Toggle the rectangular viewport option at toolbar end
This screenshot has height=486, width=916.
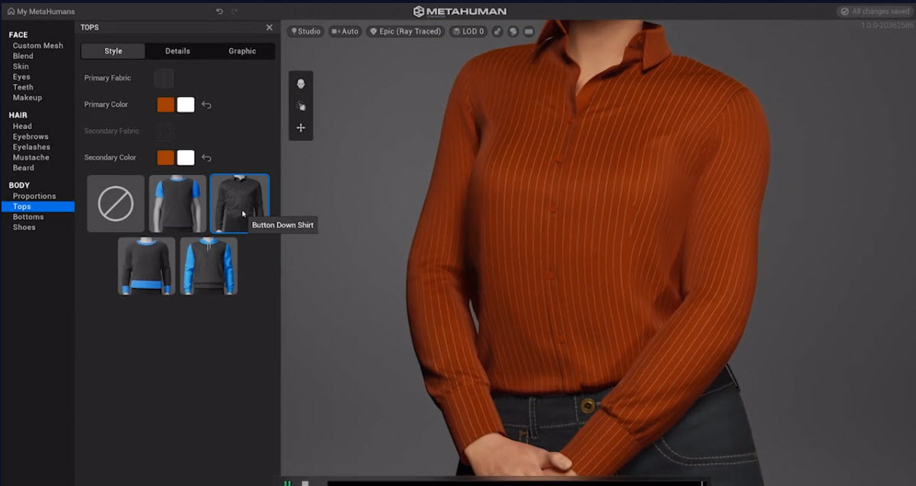click(x=528, y=31)
